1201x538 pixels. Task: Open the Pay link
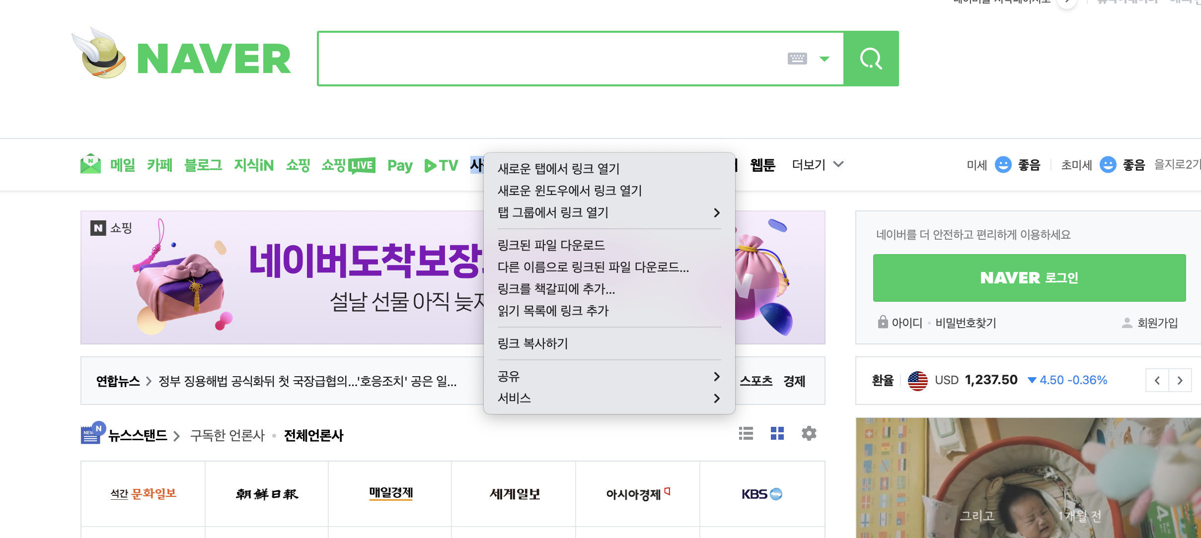[x=400, y=165]
